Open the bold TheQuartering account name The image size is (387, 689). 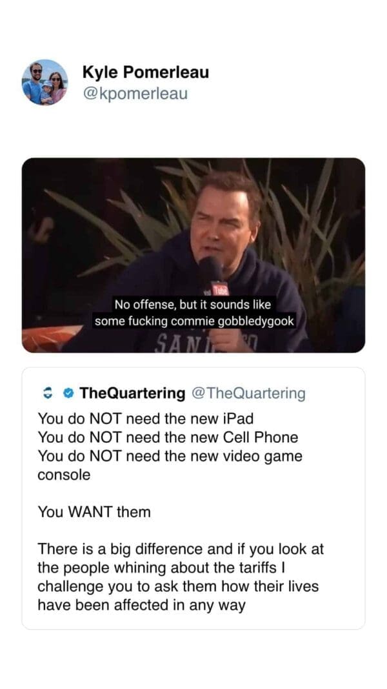click(132, 393)
